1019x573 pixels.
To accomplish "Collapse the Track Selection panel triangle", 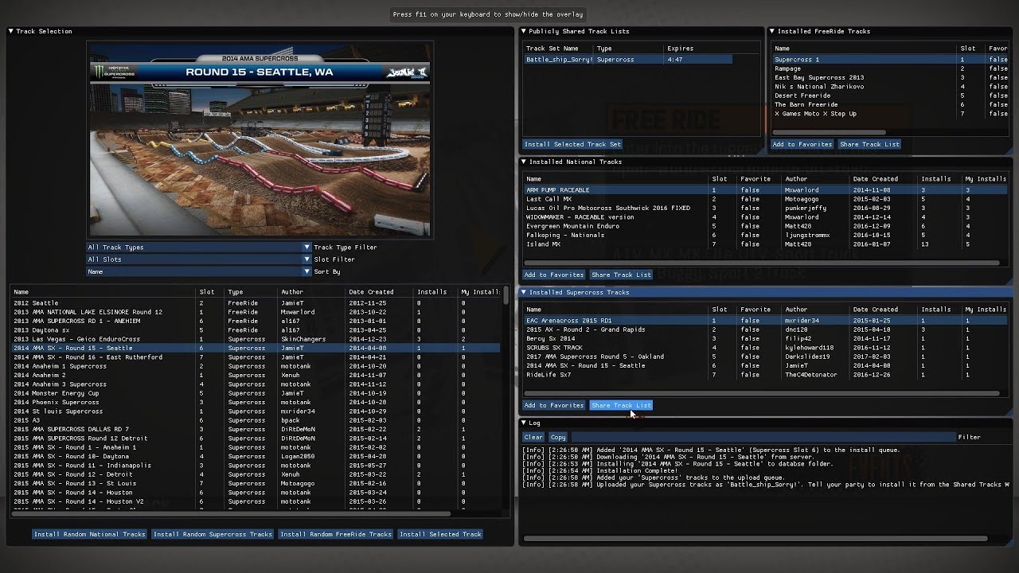I will tap(11, 31).
